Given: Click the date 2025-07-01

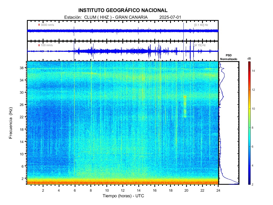Looking at the screenshot, I should click(x=170, y=17).
